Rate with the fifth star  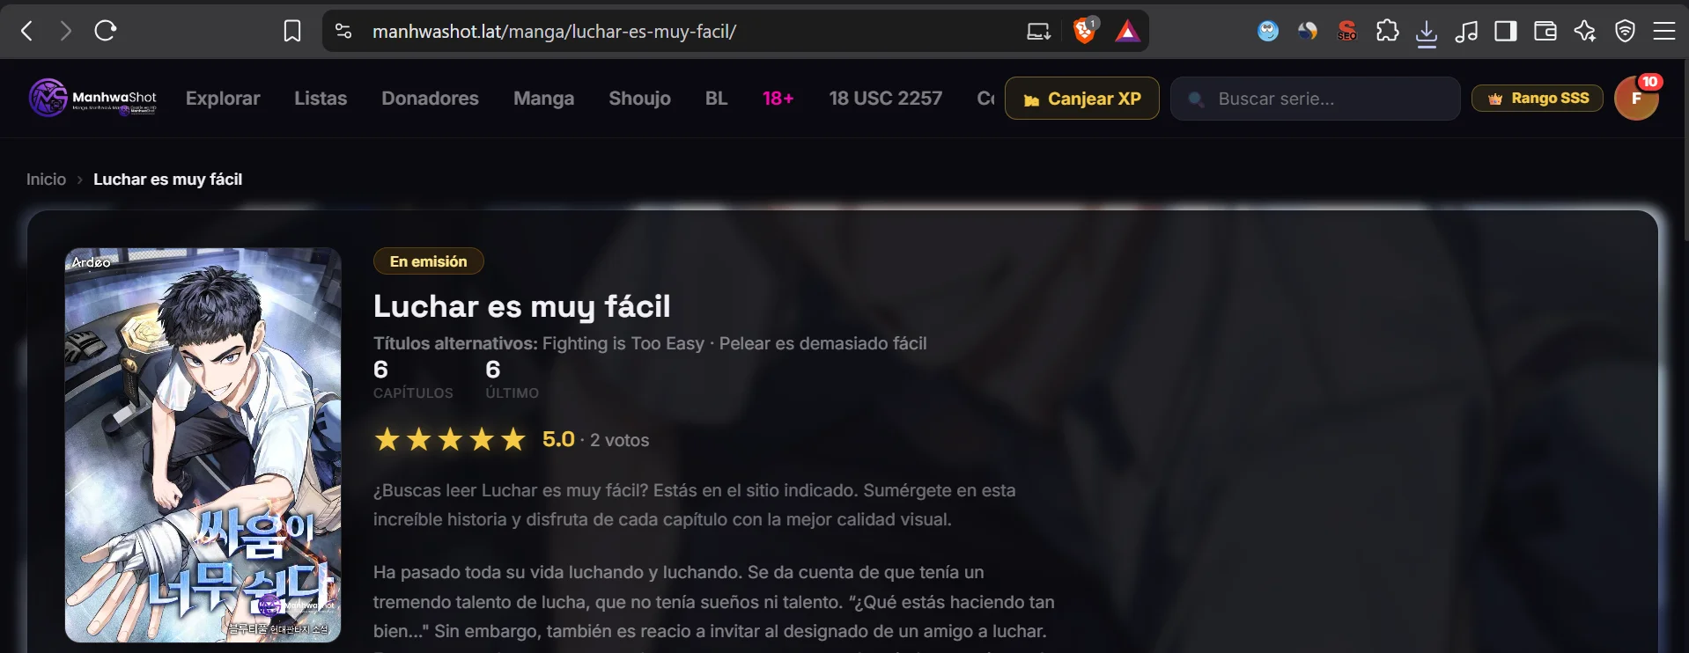513,439
